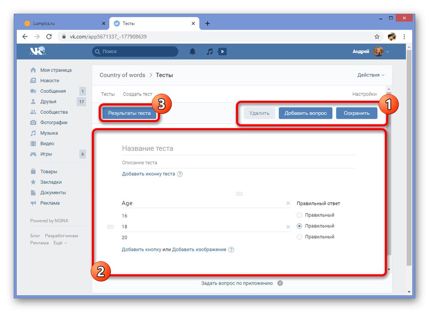Close the Тесты browser tab
Screen dimensions: 429x312
click(193, 24)
